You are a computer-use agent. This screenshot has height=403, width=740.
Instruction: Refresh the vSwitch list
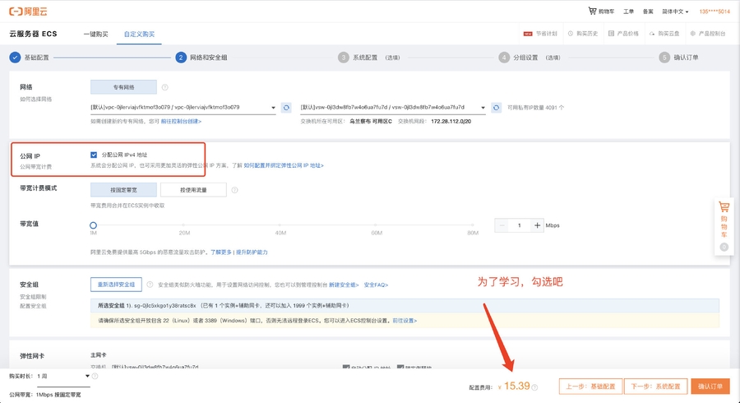tap(496, 108)
